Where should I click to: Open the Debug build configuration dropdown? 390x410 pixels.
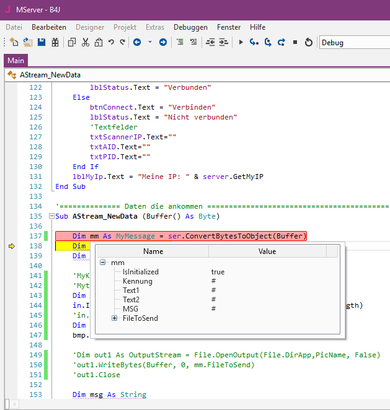tap(353, 43)
